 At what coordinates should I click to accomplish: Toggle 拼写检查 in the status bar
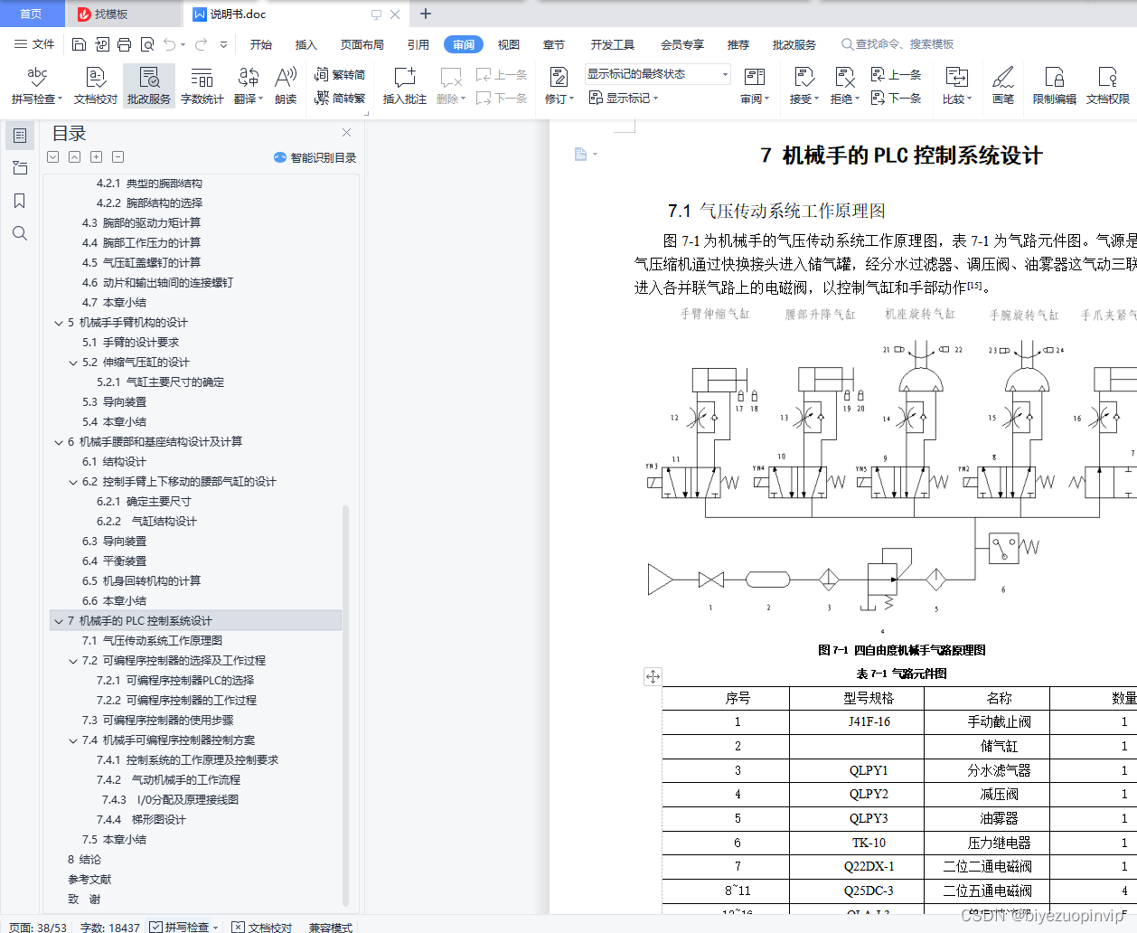tap(184, 927)
